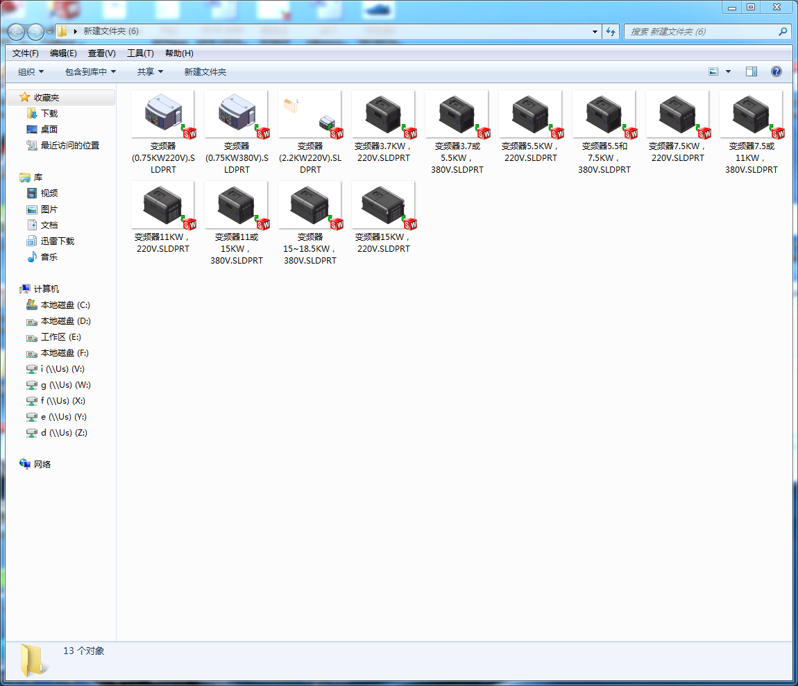Open Help with the question mark icon
Viewport: 798px width, 686px height.
click(x=776, y=71)
